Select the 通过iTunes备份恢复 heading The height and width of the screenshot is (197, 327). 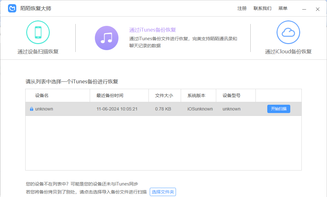click(x=153, y=30)
